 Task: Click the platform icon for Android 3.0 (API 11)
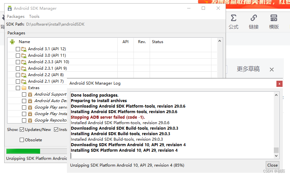click(24, 56)
